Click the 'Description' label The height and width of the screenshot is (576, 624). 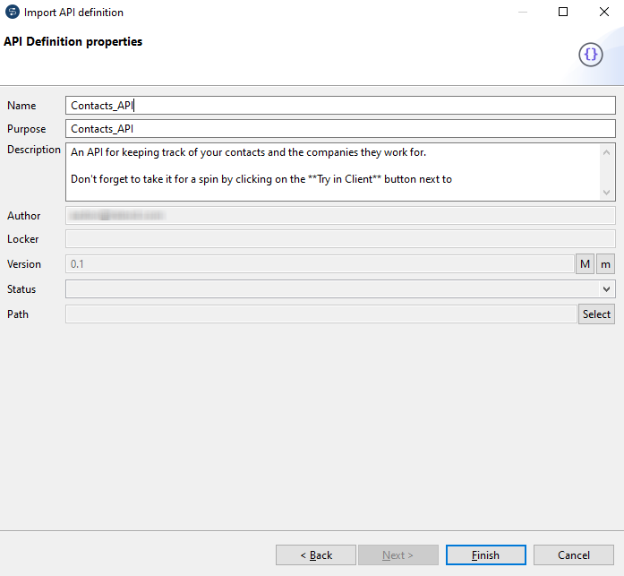[x=34, y=150]
